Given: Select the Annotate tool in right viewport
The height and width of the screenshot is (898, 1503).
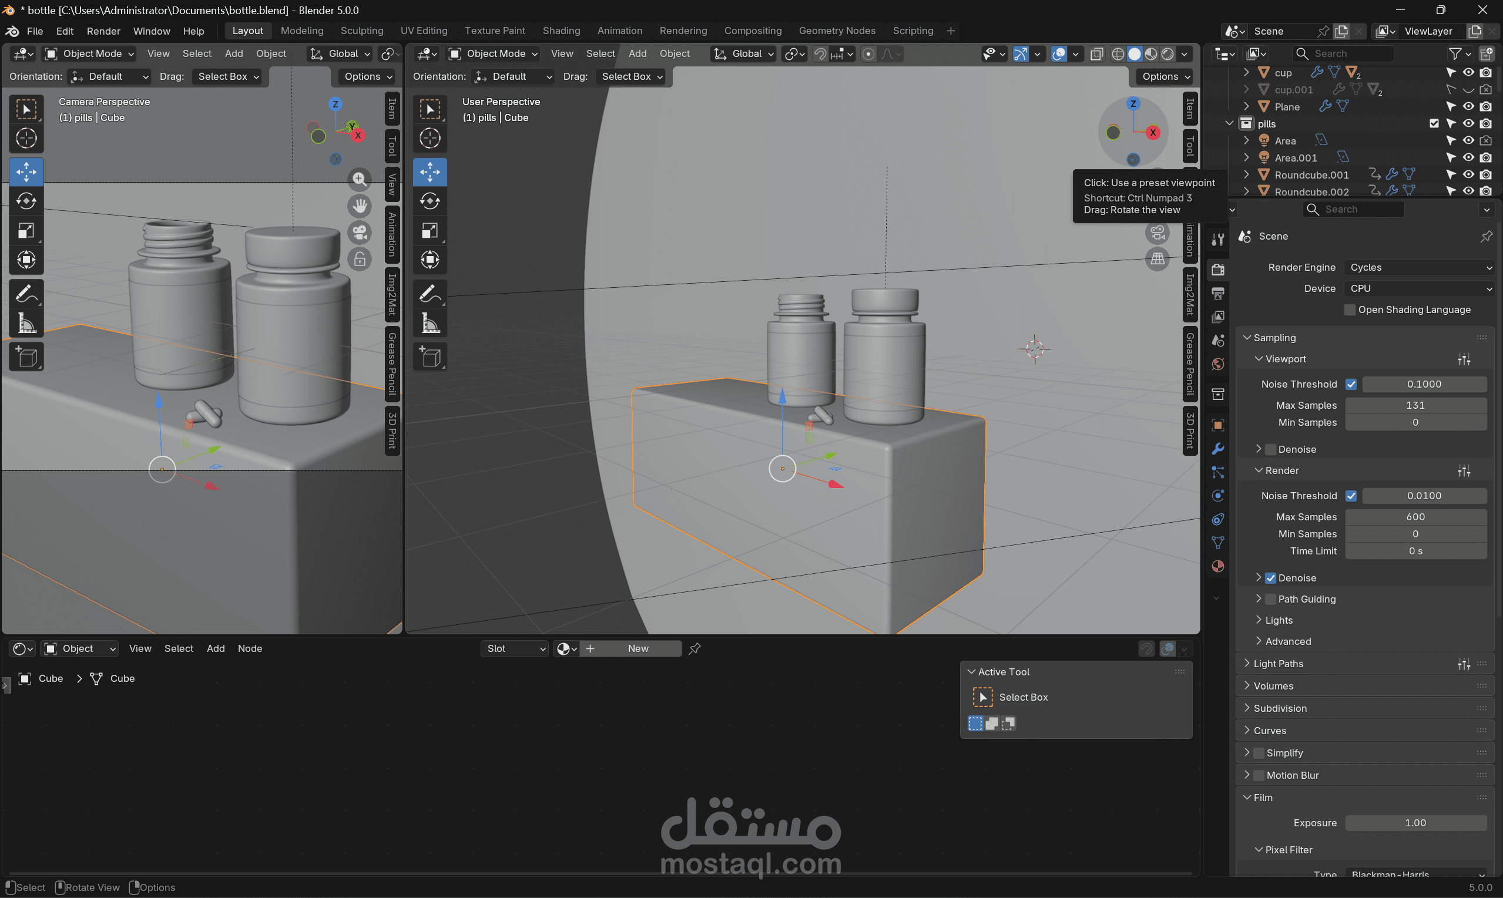Looking at the screenshot, I should pos(430,294).
